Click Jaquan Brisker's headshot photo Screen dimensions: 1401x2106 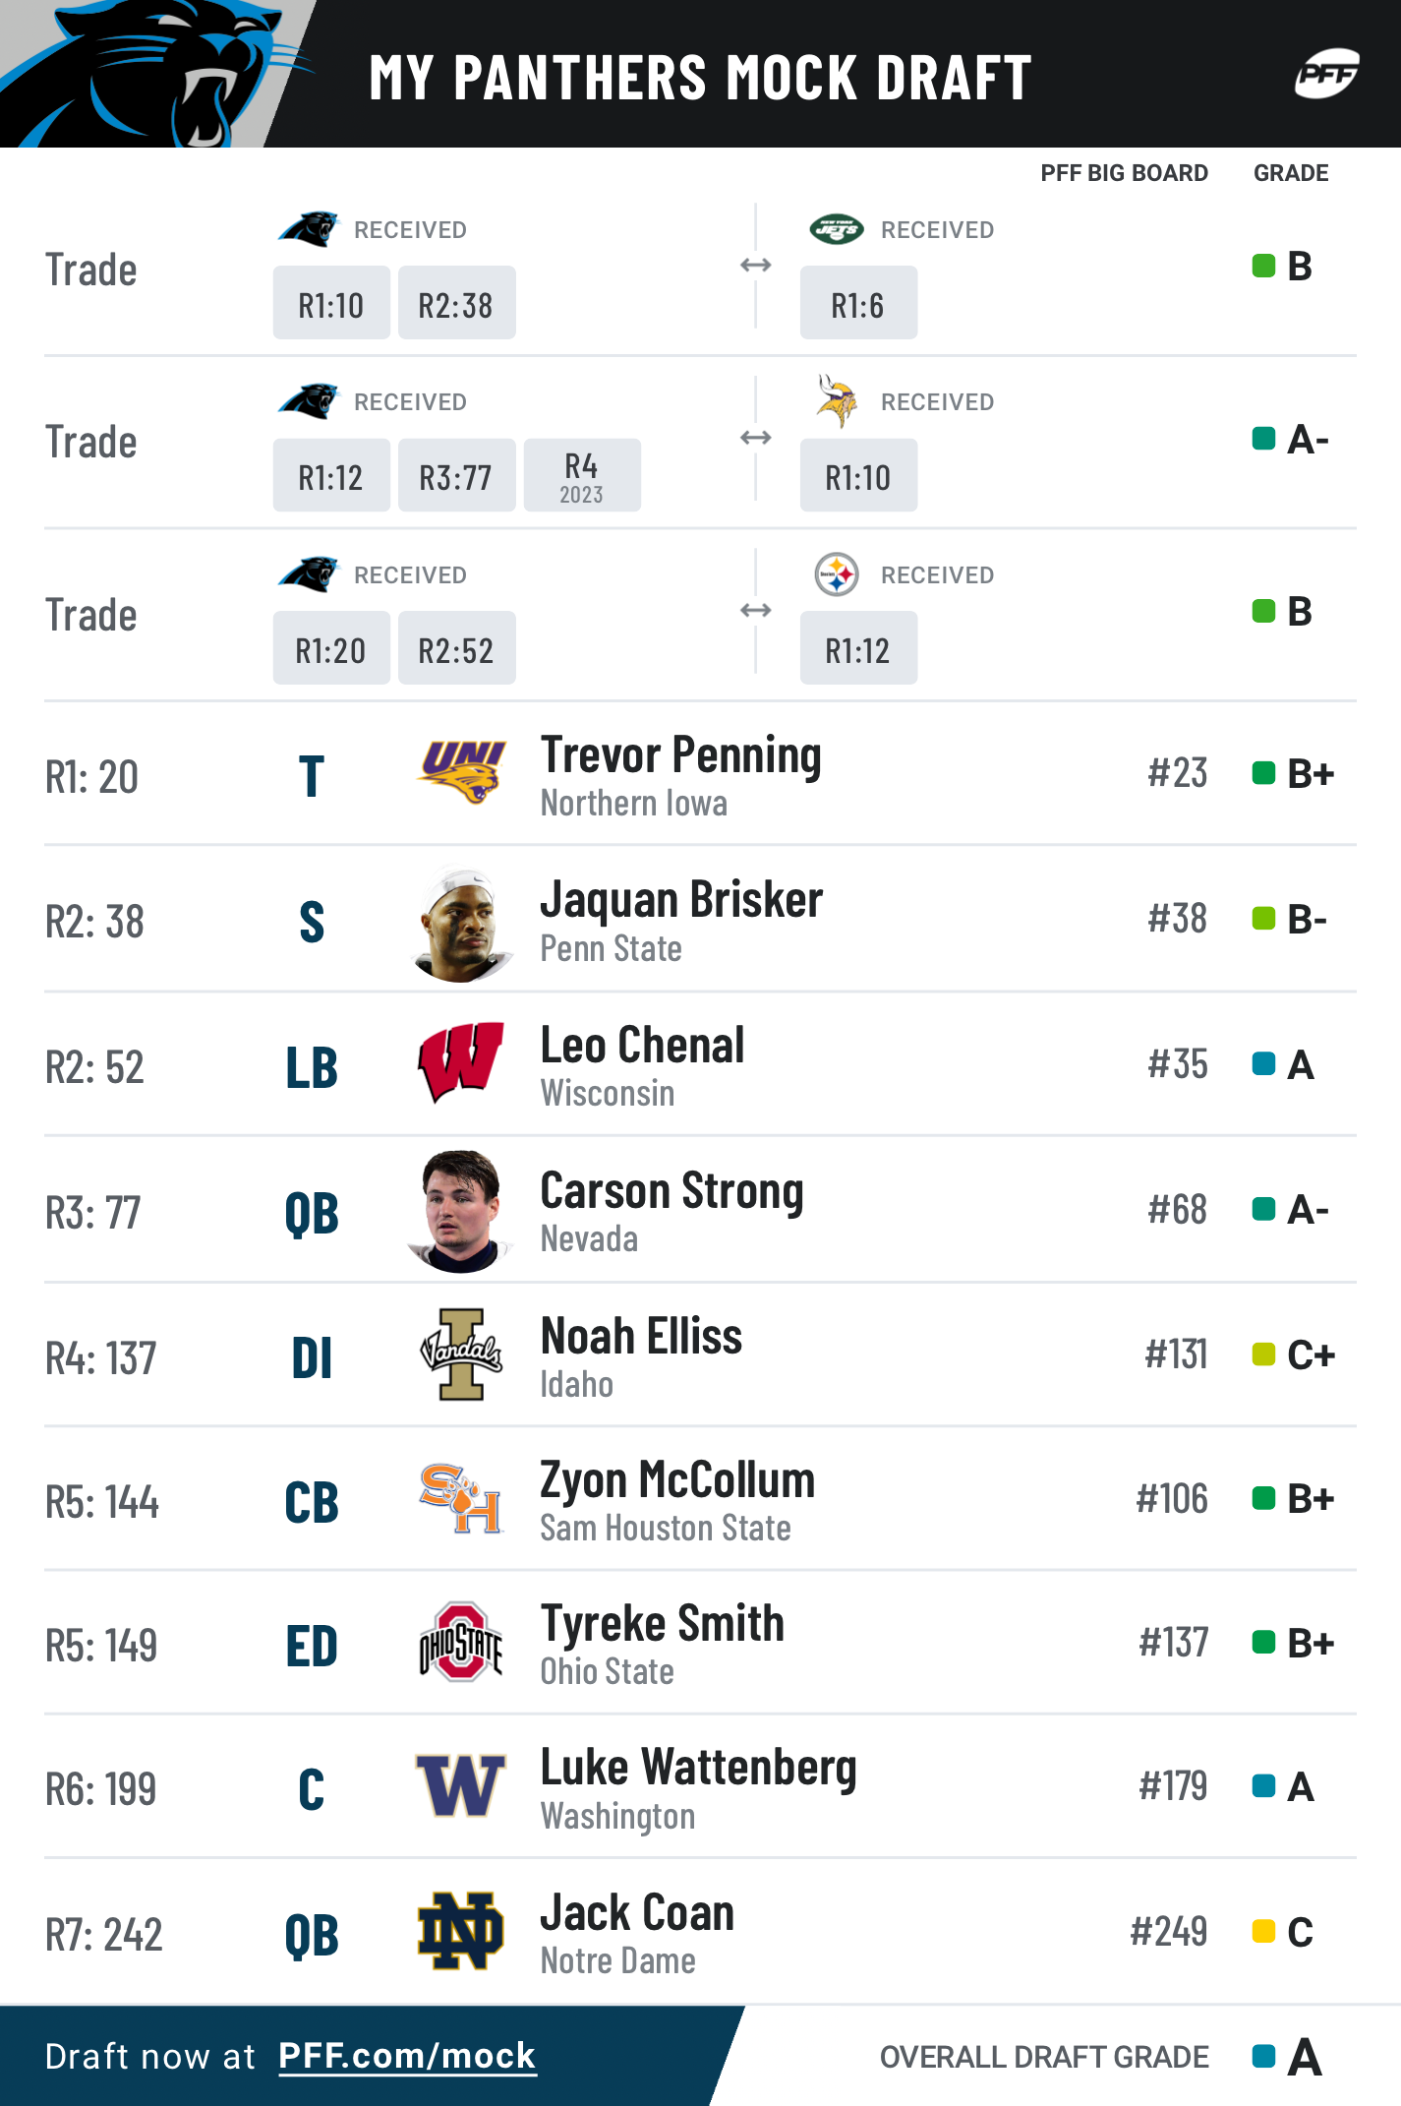[461, 923]
